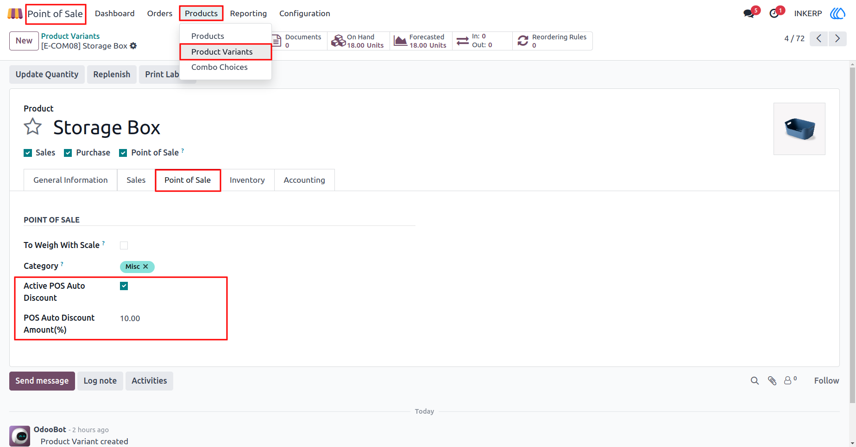Select Combo Choices in the dropdown
Image resolution: width=856 pixels, height=447 pixels.
(x=220, y=67)
